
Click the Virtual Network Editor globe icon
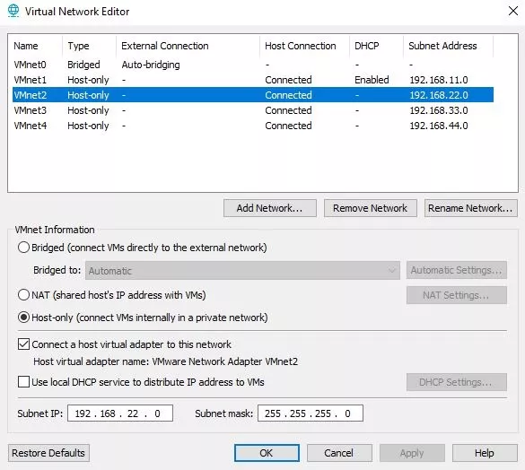click(x=13, y=11)
